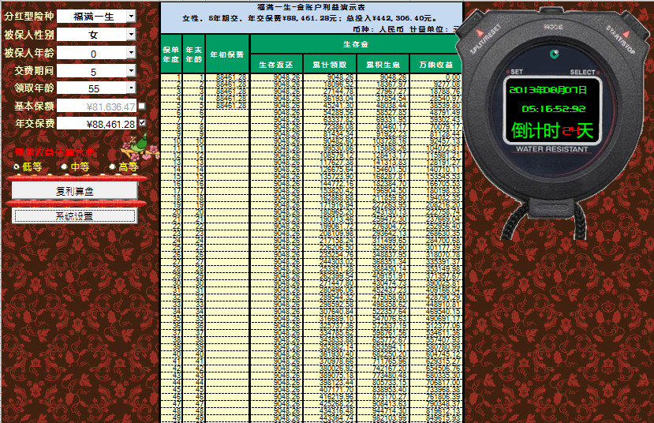Image resolution: width=654 pixels, height=423 pixels.
Task: Click the 万能收益 cell showing 0.00
Action: click(x=435, y=77)
